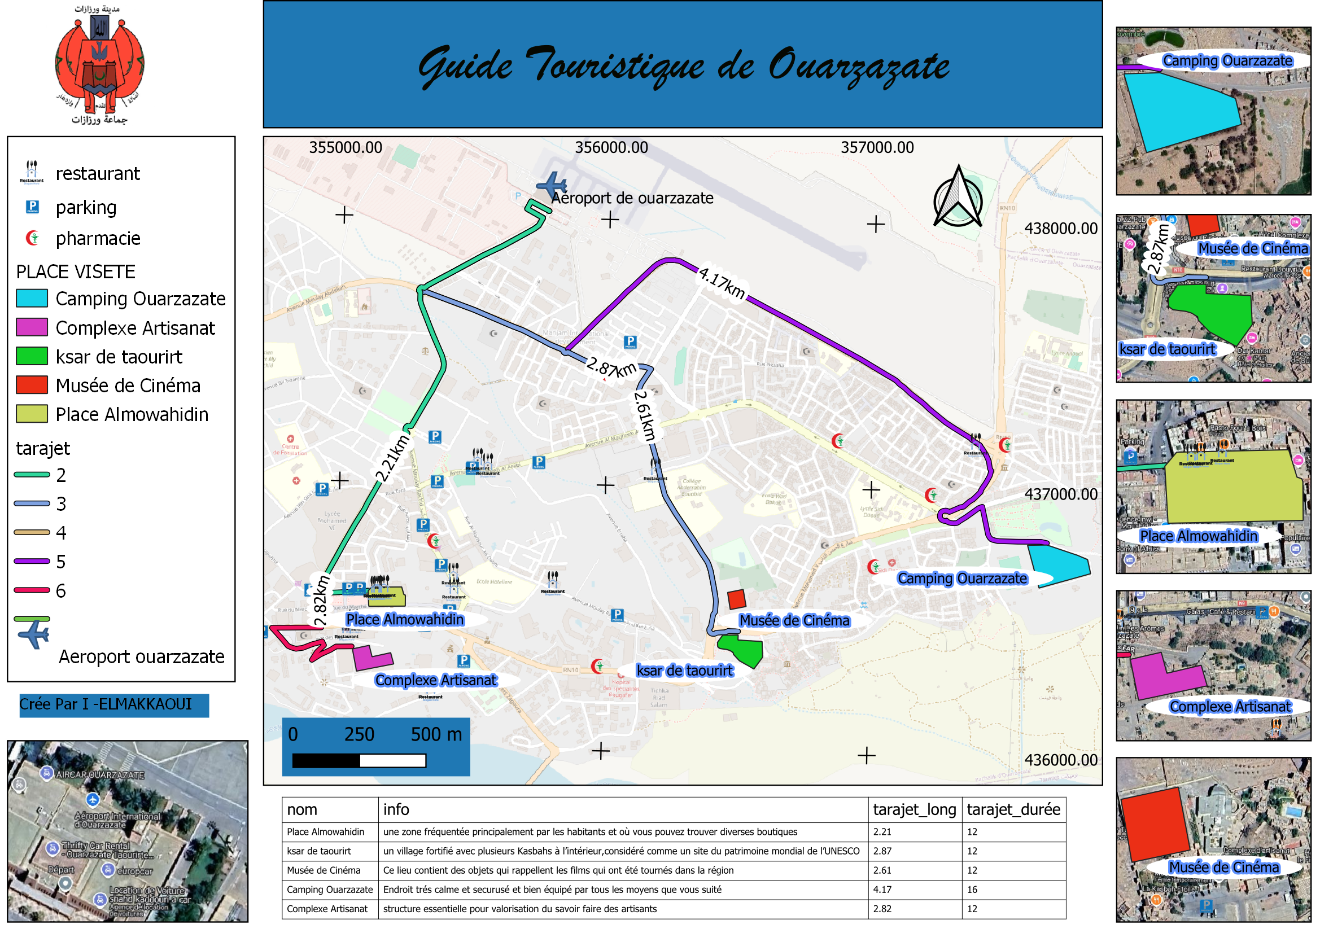Click the '437000.00' coordinate label

(1061, 494)
